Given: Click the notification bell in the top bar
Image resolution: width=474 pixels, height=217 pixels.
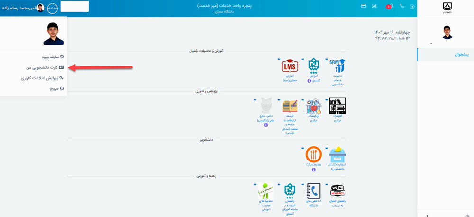Looking at the screenshot, I should click(x=391, y=6).
